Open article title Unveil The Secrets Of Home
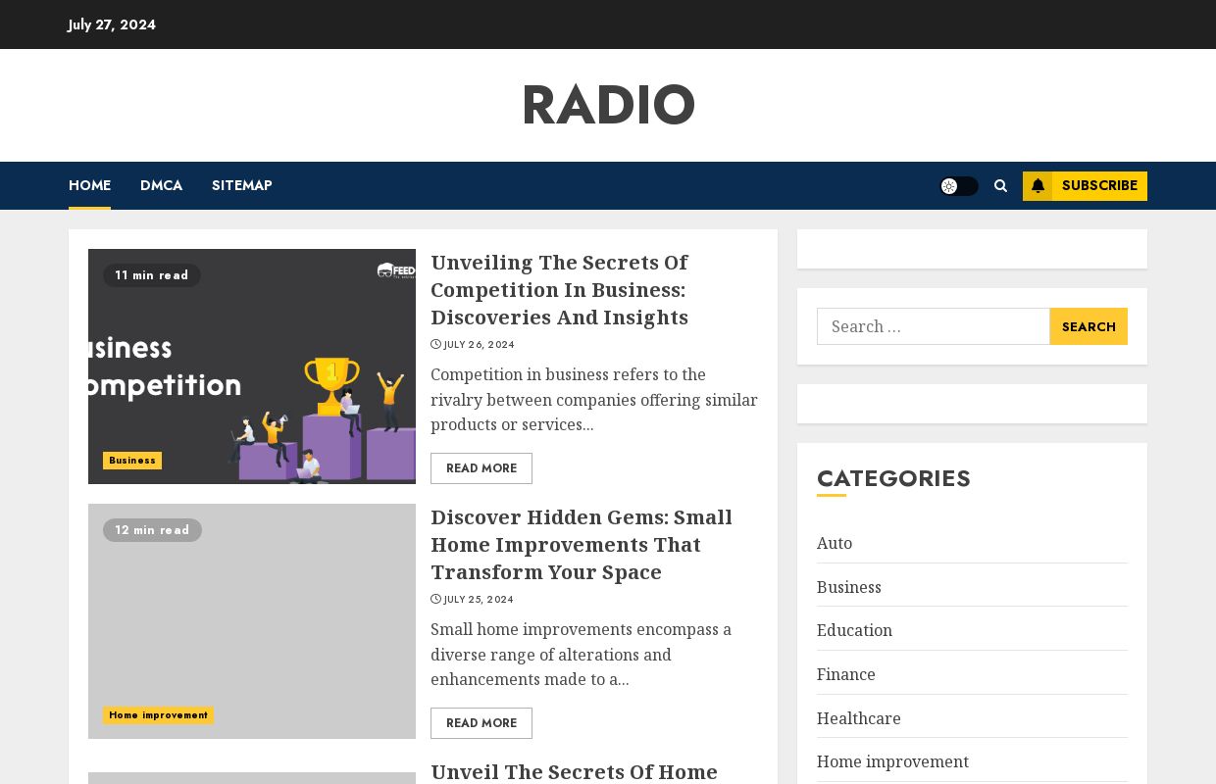The width and height of the screenshot is (1216, 784). 575,772
